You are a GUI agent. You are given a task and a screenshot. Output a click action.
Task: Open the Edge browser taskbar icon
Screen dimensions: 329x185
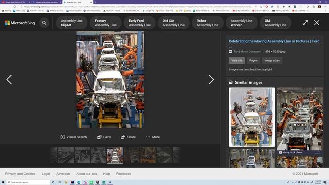79,182
